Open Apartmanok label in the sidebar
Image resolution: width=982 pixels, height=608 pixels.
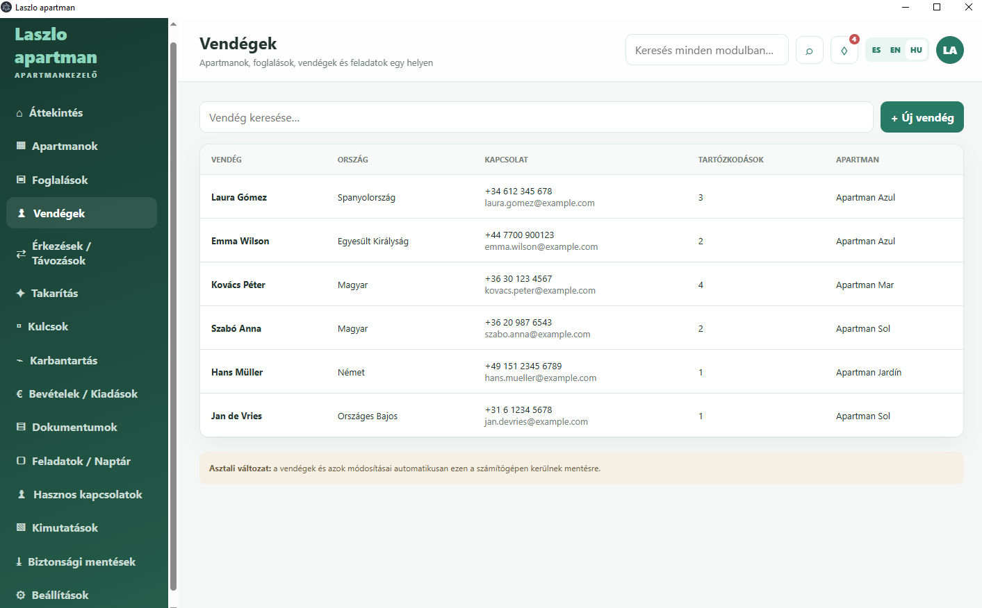[x=65, y=146]
